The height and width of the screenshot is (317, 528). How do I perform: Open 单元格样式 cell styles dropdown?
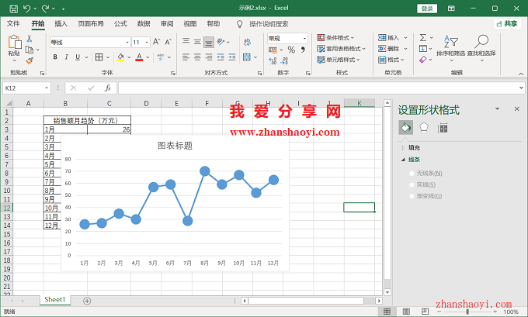(x=339, y=60)
